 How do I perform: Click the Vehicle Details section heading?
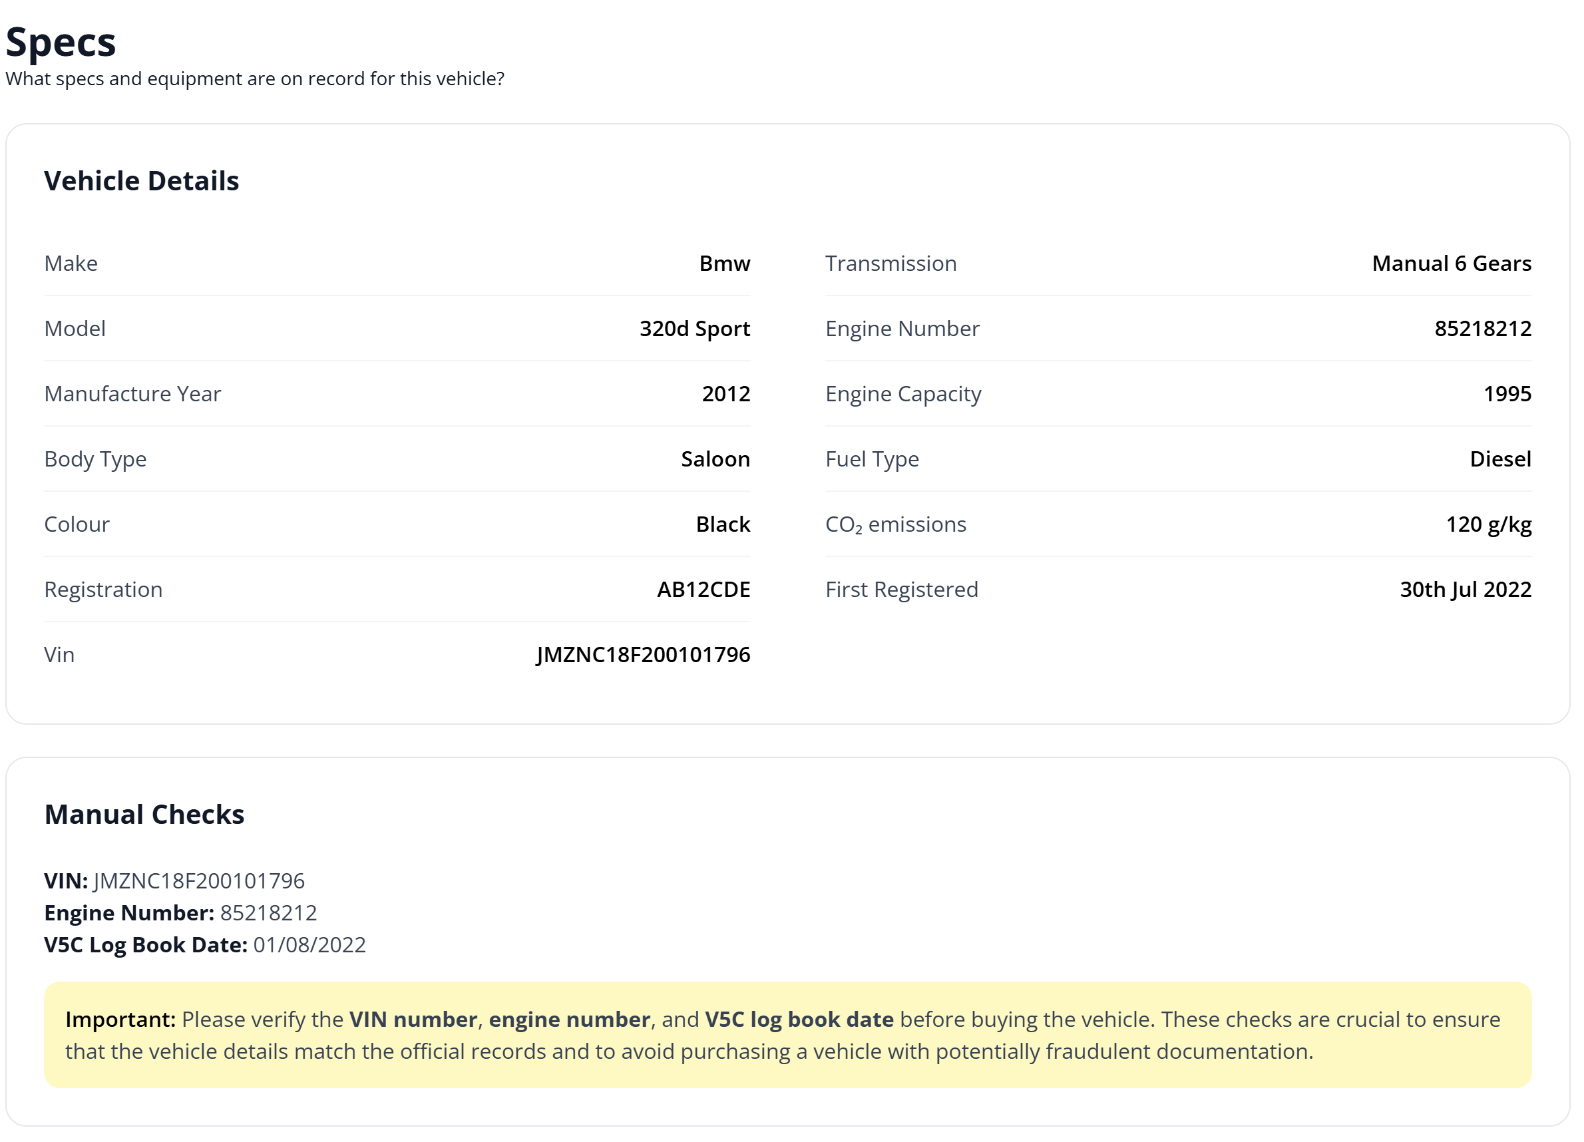[x=142, y=181]
